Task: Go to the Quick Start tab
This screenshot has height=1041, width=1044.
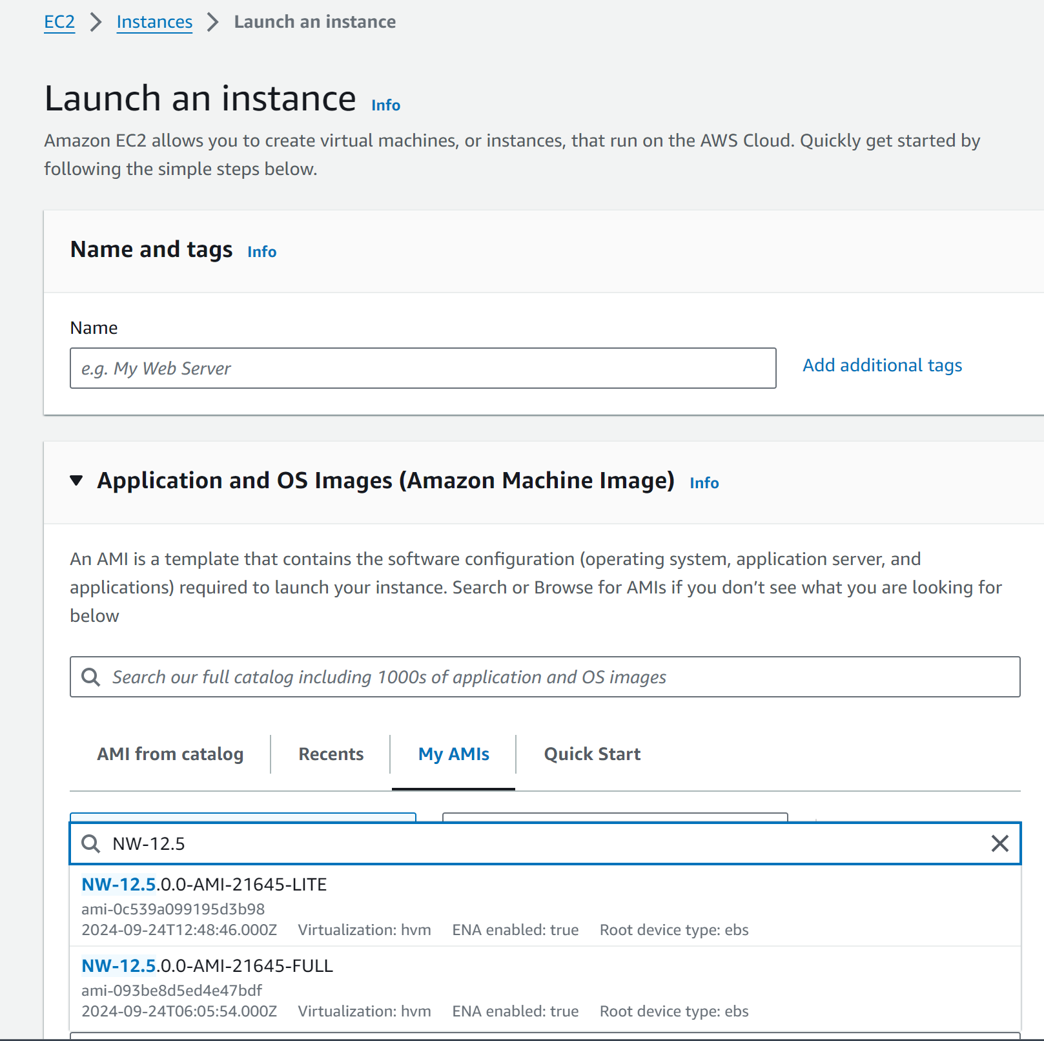Action: pos(592,754)
